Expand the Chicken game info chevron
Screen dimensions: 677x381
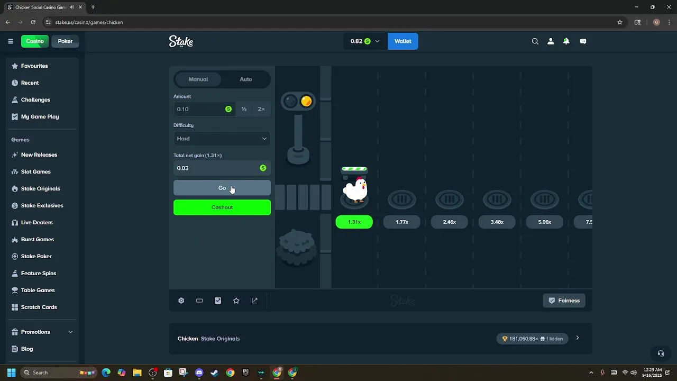577,338
